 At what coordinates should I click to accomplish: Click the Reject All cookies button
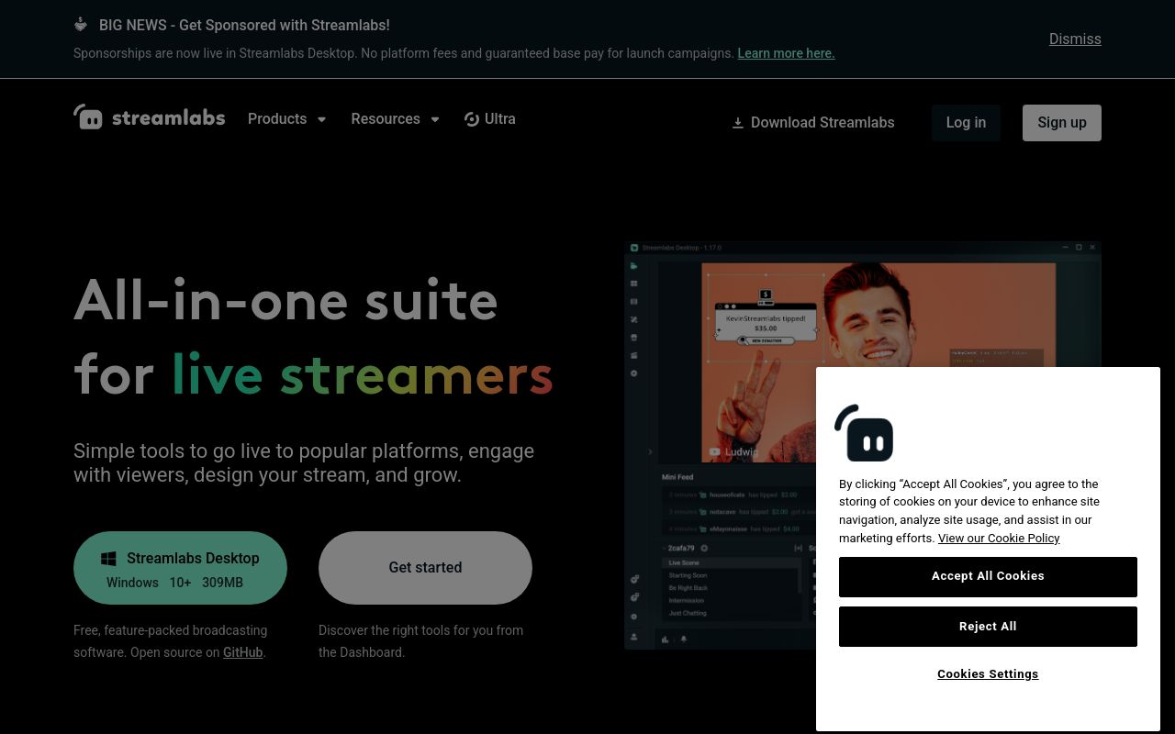click(988, 627)
